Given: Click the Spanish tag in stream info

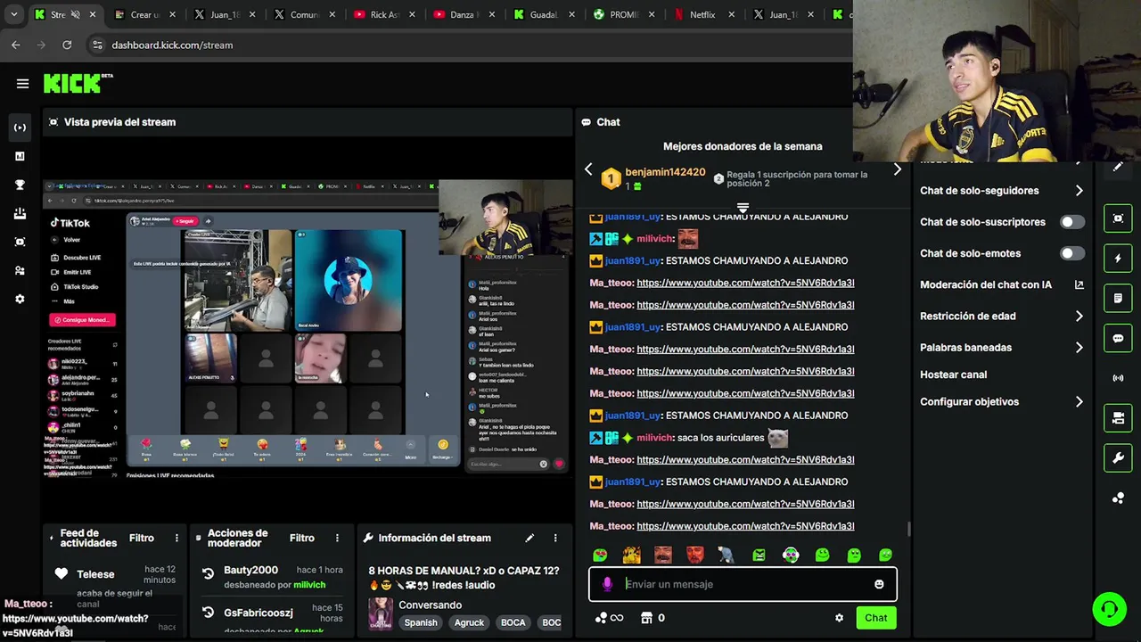Looking at the screenshot, I should (x=421, y=622).
